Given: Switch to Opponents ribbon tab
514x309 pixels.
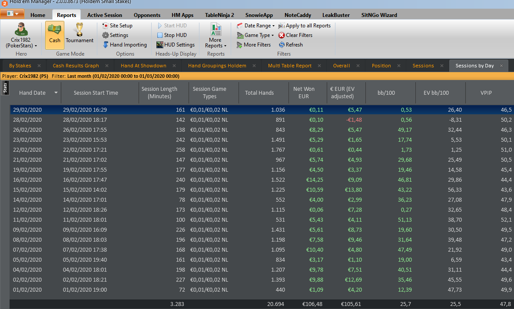Looking at the screenshot, I should (x=147, y=15).
